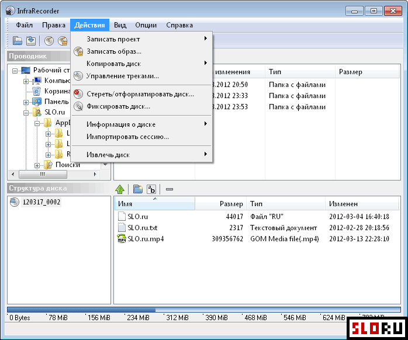Click explorer tree scroll right arrow
Screen dimensions: 408x340
[x=95, y=174]
